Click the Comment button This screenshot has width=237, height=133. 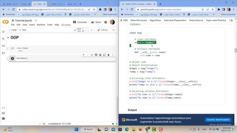point(80,22)
